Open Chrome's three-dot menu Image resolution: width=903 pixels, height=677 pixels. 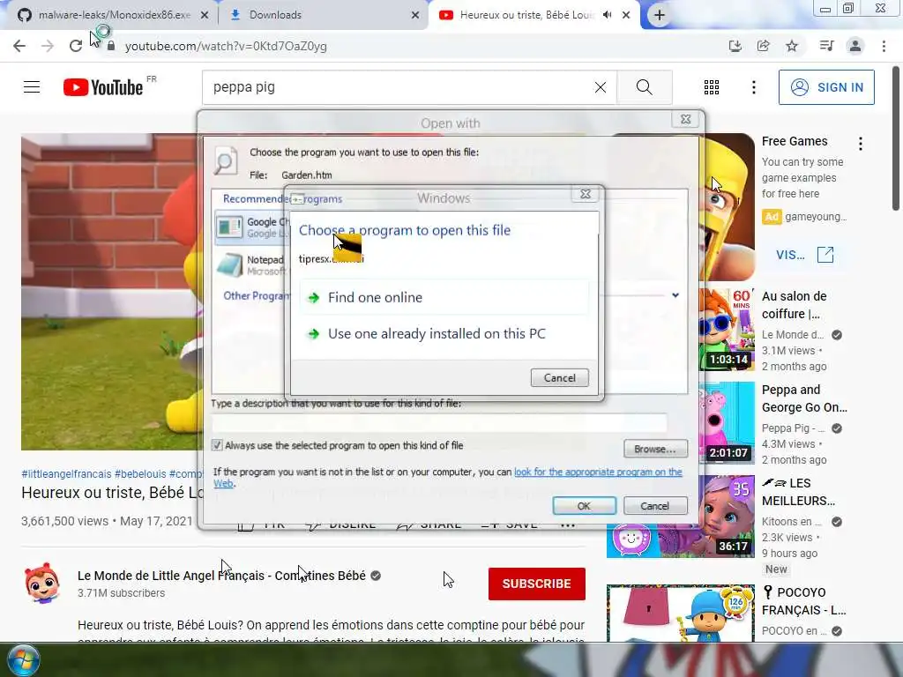[x=884, y=46]
